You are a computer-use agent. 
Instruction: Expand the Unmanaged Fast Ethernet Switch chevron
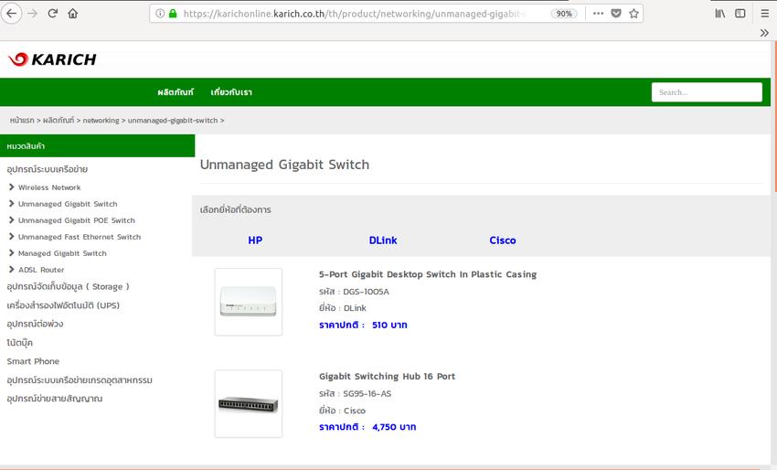coord(11,237)
